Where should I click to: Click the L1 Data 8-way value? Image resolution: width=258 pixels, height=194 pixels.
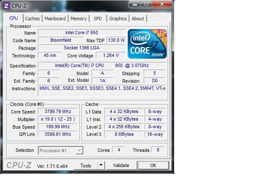[155, 111]
